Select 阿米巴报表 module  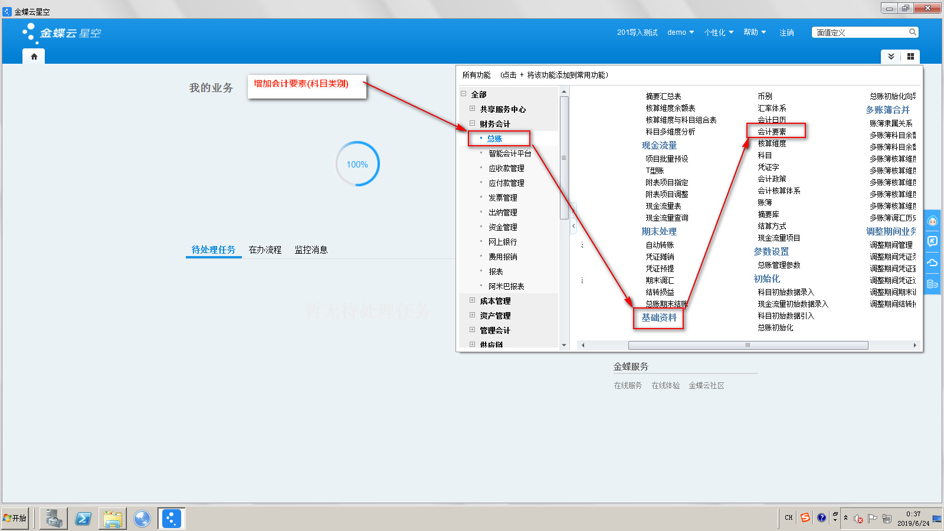click(x=506, y=286)
